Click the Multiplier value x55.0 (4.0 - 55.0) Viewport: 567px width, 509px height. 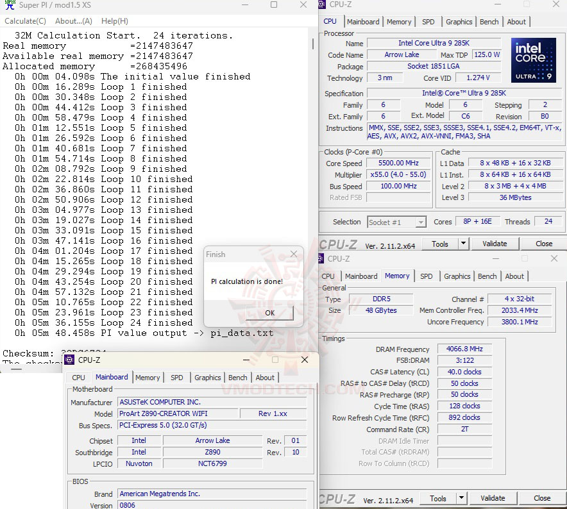(398, 174)
